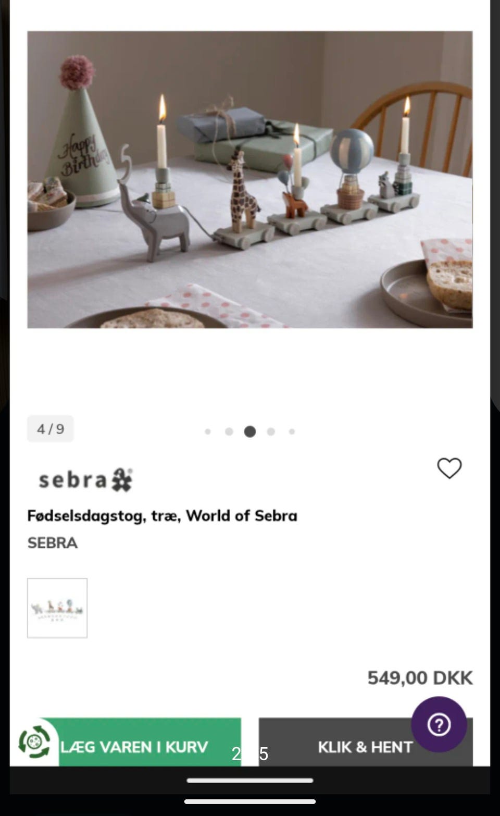The height and width of the screenshot is (816, 500).
Task: Tap the active dark carousel dot
Action: click(250, 431)
